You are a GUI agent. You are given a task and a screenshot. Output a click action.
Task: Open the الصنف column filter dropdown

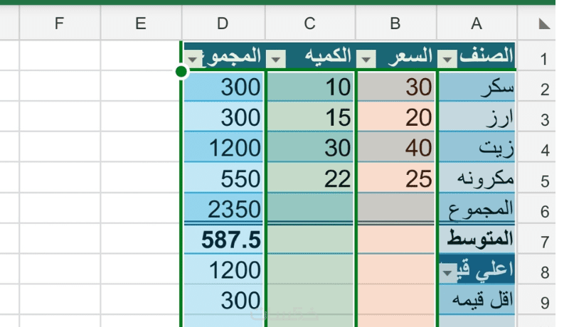447,58
